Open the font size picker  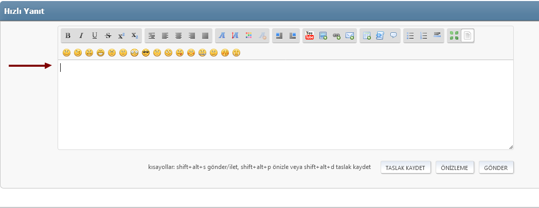(236, 35)
